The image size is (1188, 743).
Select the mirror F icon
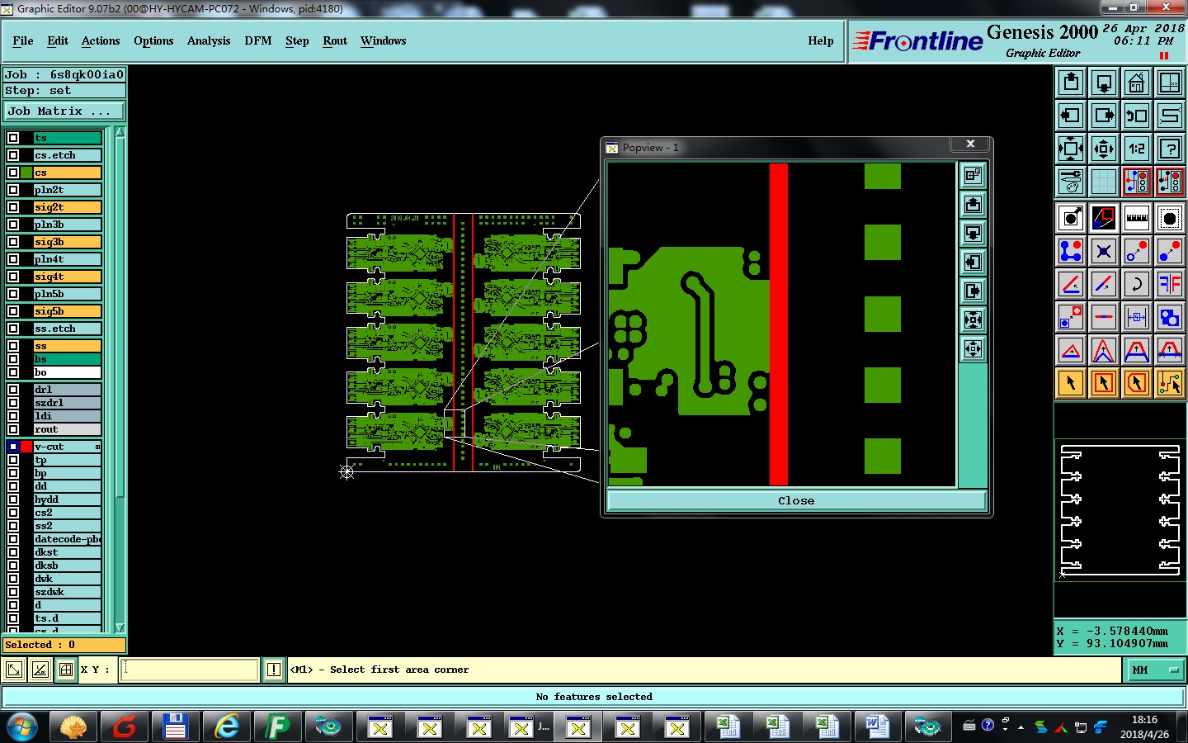[1169, 284]
